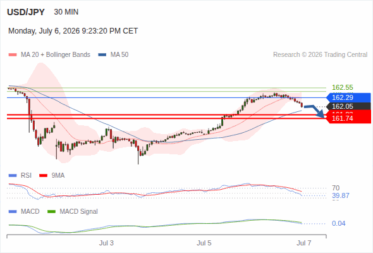This screenshot has height=253, width=373.
Task: Click the Research Trading Central copyright text
Action: [320, 55]
